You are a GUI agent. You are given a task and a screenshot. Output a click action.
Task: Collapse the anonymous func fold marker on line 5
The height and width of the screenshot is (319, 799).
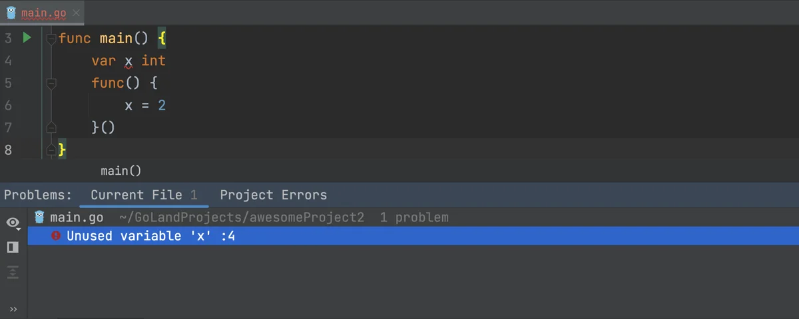(51, 84)
